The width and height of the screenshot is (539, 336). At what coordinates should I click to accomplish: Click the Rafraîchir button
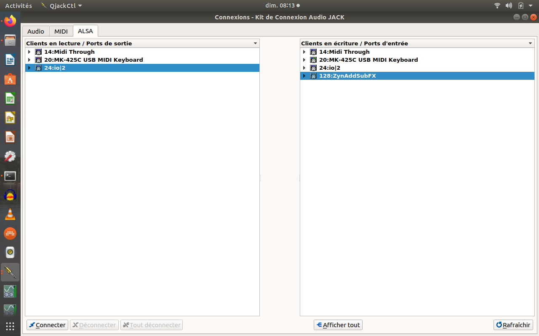coord(513,325)
